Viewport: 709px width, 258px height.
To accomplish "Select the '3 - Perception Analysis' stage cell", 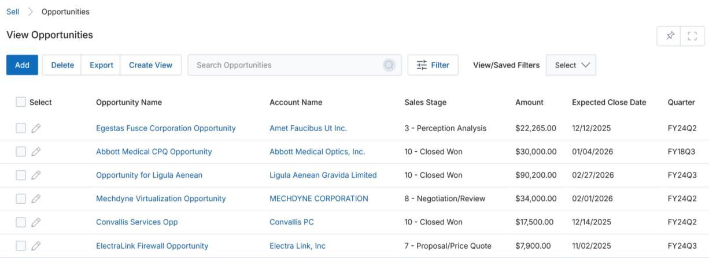I will click(445, 128).
